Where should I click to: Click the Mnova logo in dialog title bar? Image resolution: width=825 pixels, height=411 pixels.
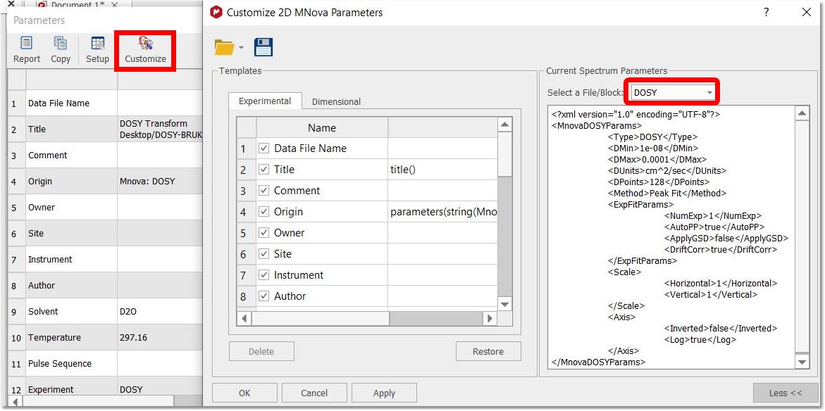(x=216, y=12)
